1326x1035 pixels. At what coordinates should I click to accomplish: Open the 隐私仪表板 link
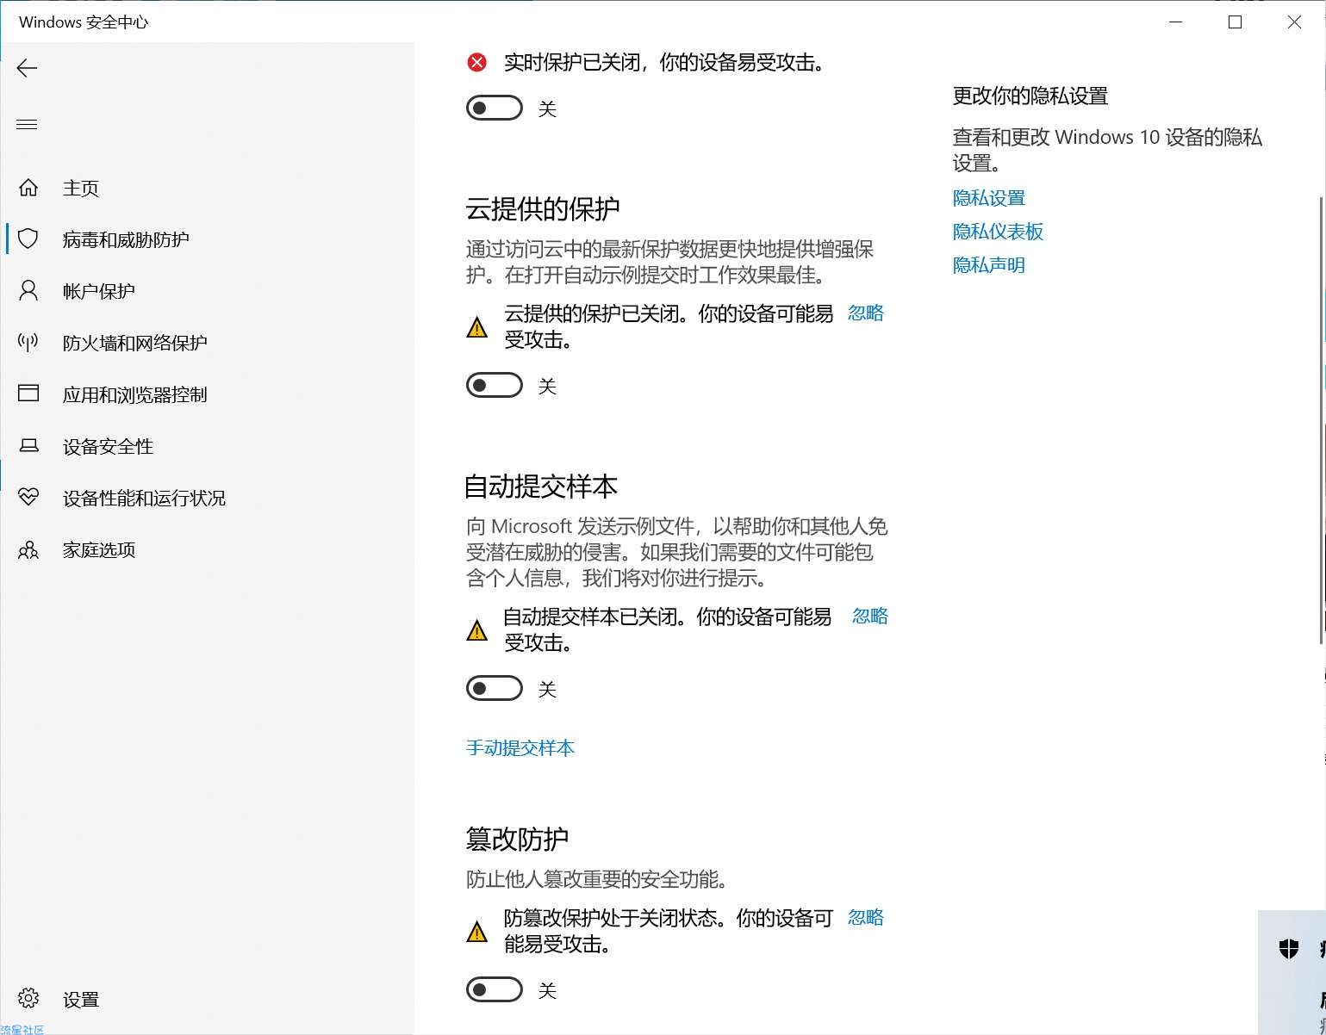998,231
